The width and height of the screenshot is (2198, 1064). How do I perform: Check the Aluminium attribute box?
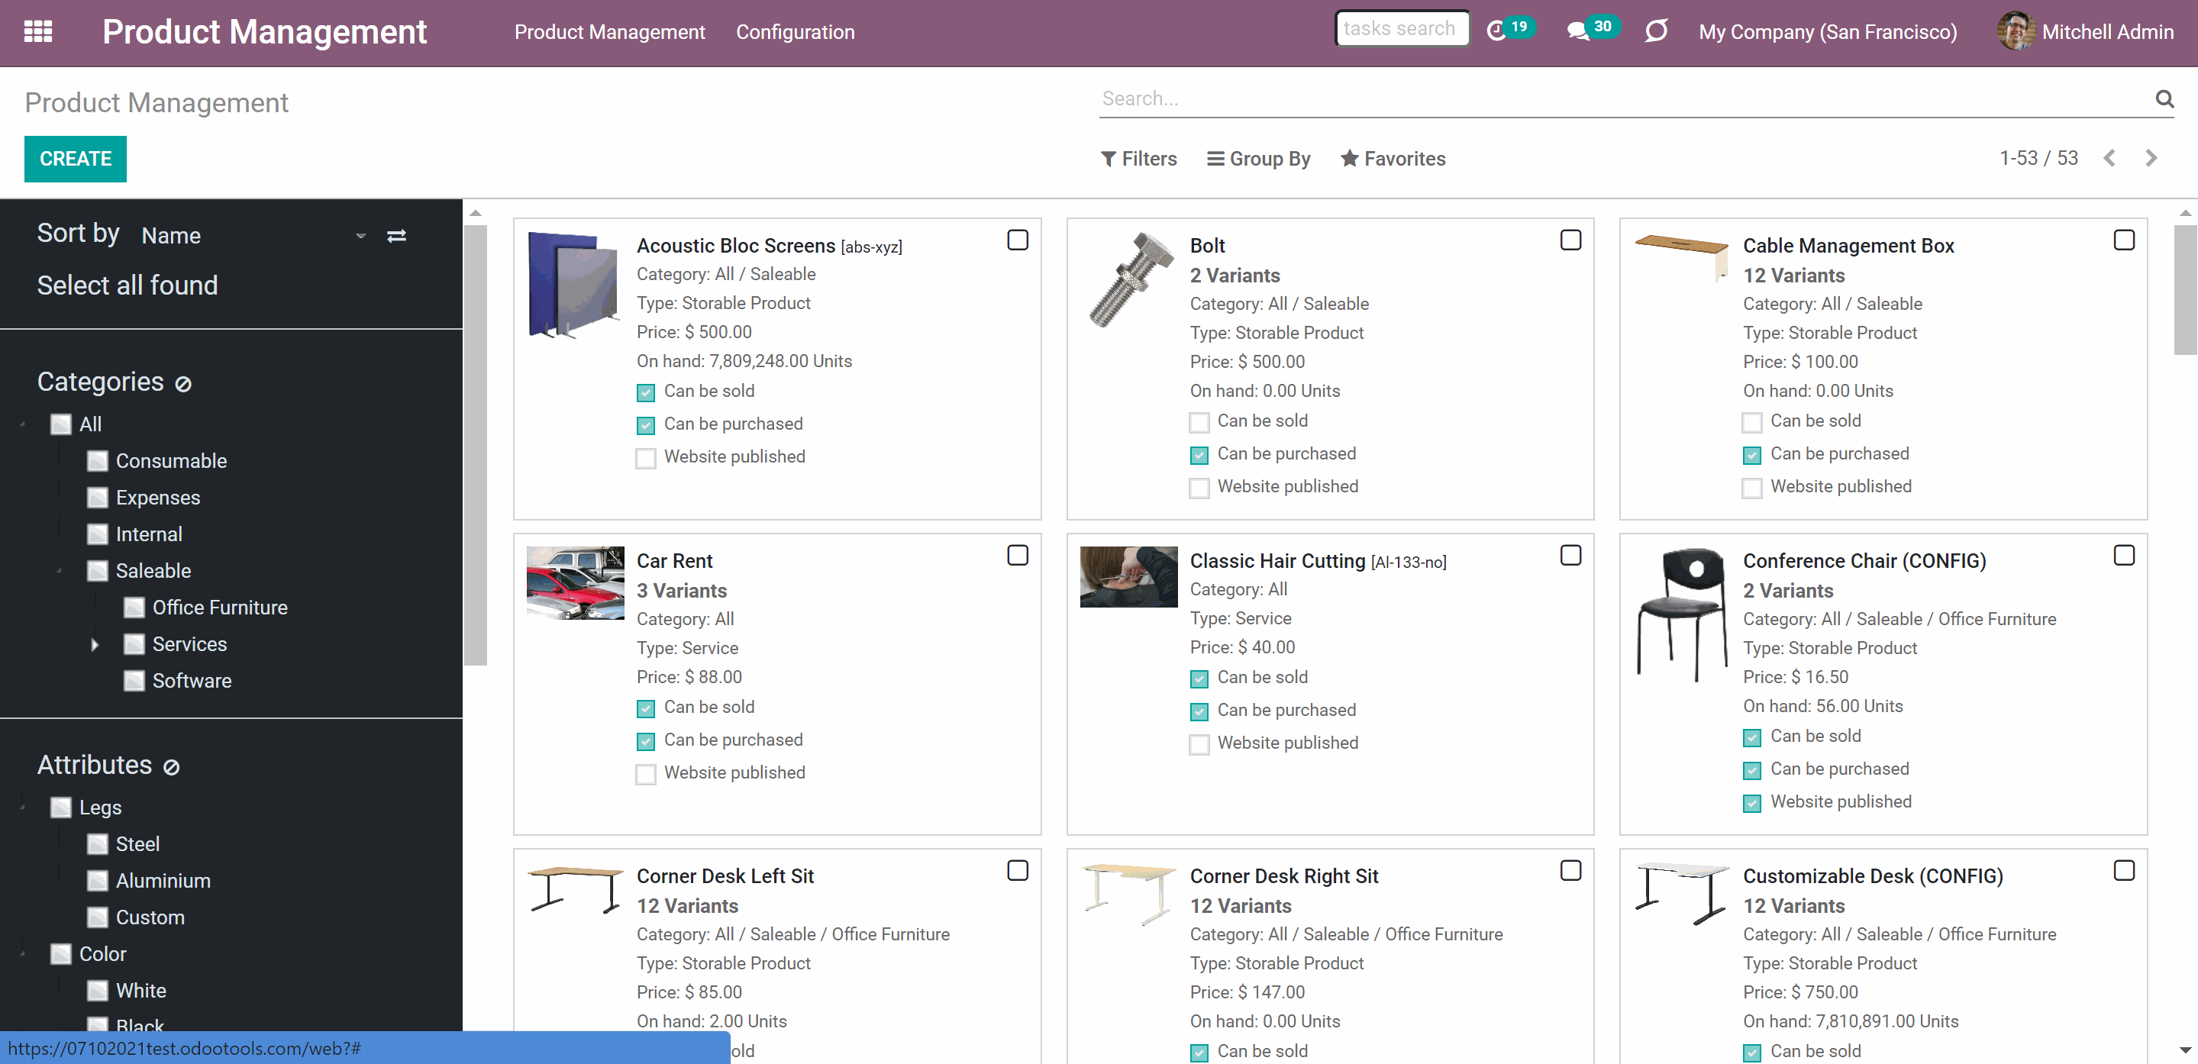click(98, 882)
